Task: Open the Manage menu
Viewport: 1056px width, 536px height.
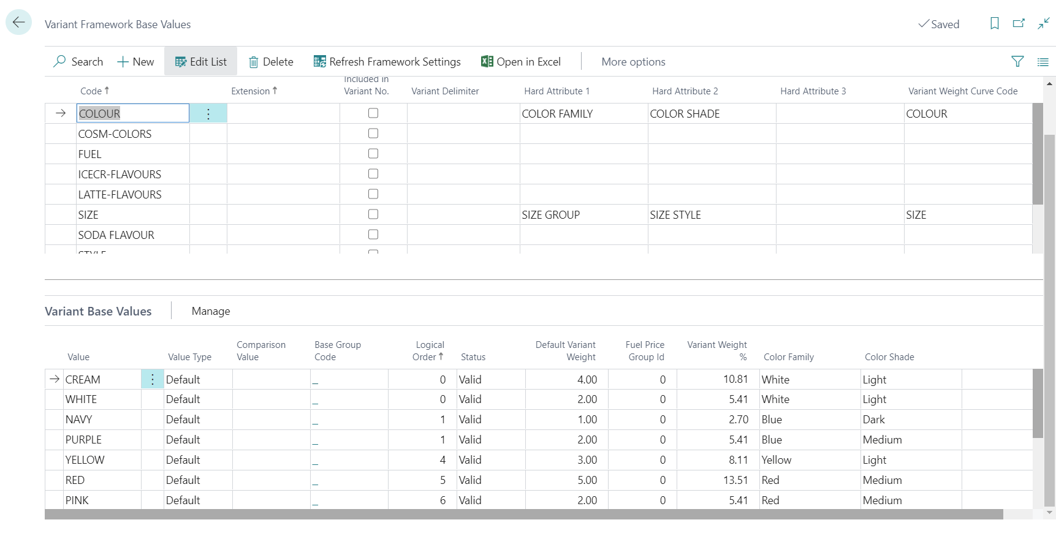Action: coord(211,311)
